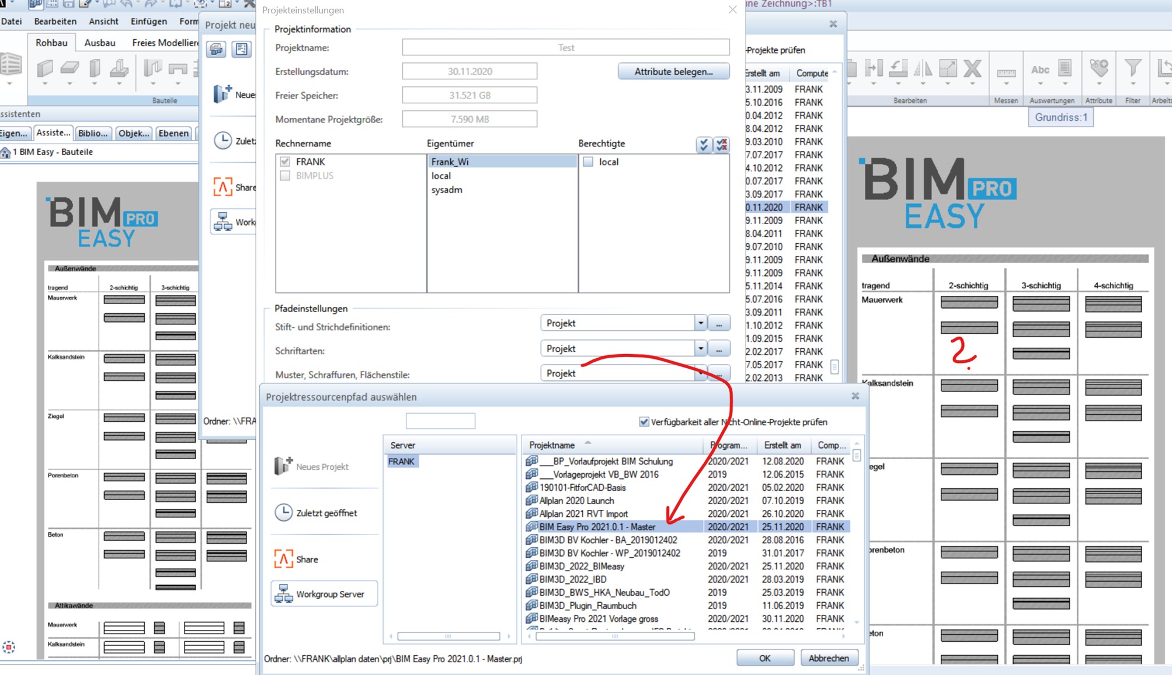This screenshot has height=675, width=1172.
Task: Click select-all checkmarks icon above Berechtigte
Action: point(704,145)
